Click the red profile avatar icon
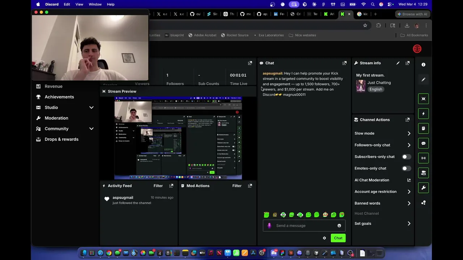The image size is (463, 260). [417, 49]
